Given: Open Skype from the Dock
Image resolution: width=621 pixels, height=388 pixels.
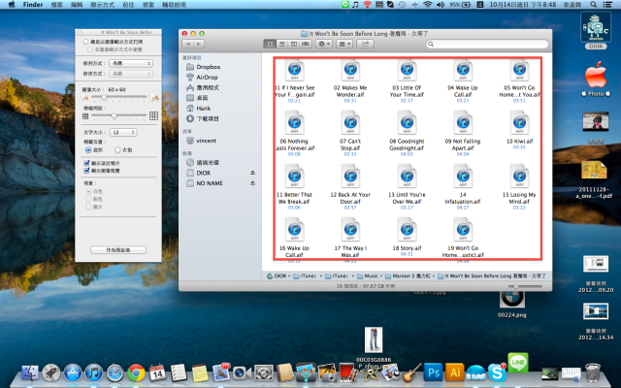Looking at the screenshot, I should click(x=497, y=372).
